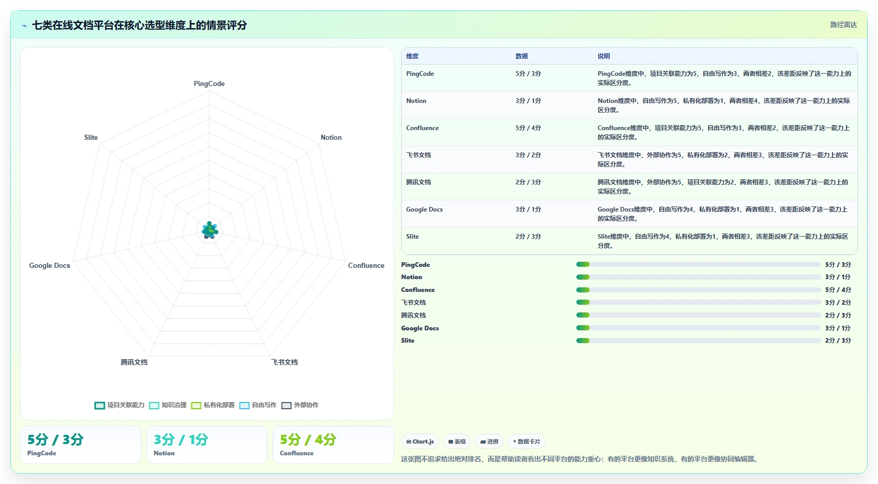Screen dimensions: 878x484
Task: Toggle the 自由写作 legend item
Action: [x=258, y=405]
